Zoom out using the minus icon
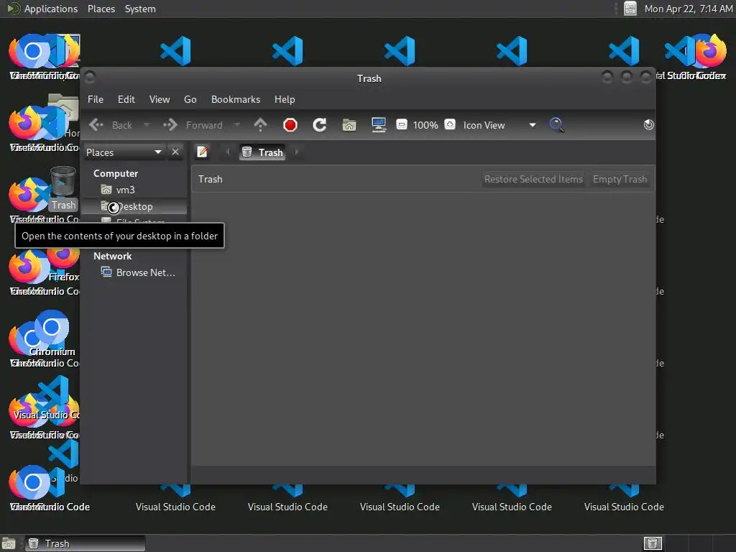 [x=402, y=125]
